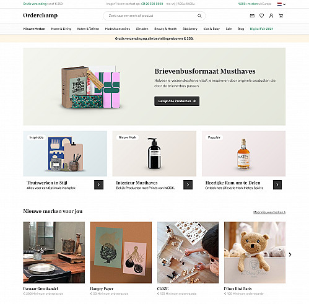Open the teddy bear brand thumbnail

coord(255,253)
